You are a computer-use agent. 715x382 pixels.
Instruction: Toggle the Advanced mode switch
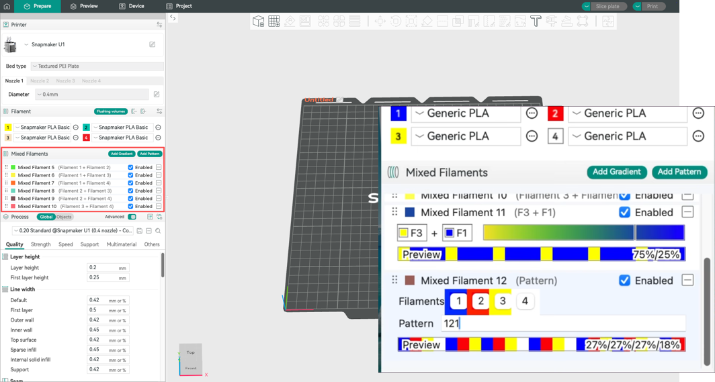coord(132,217)
